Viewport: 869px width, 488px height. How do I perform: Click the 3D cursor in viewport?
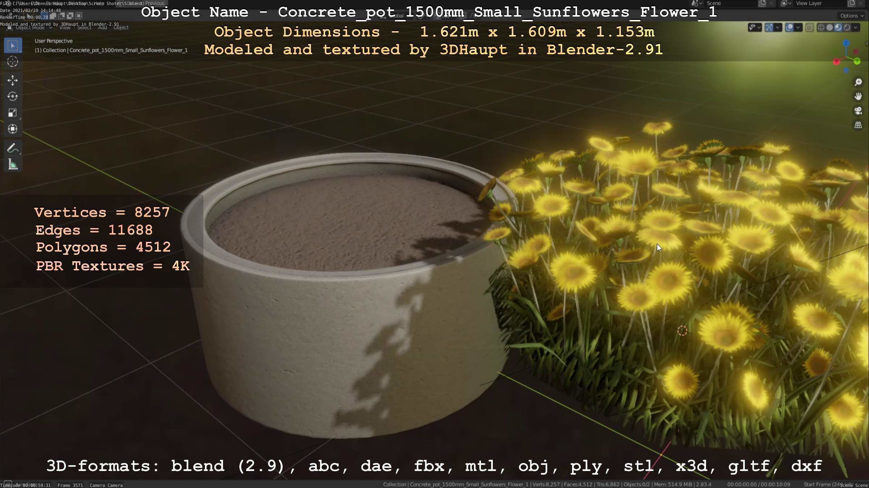682,331
